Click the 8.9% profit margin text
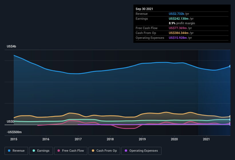The image size is (235, 160). (182, 23)
